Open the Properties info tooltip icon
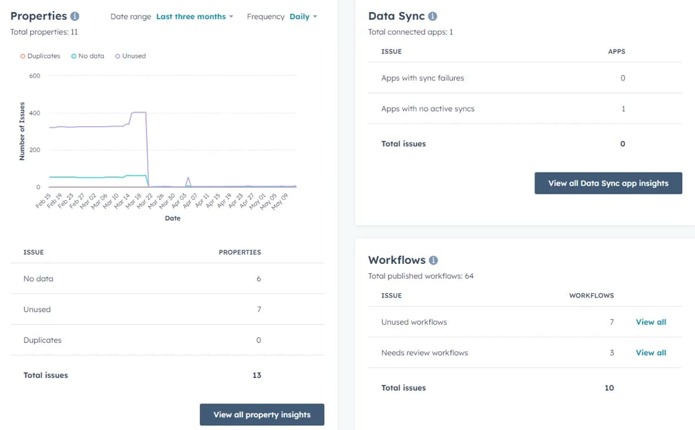Image resolution: width=695 pixels, height=430 pixels. pos(74,16)
